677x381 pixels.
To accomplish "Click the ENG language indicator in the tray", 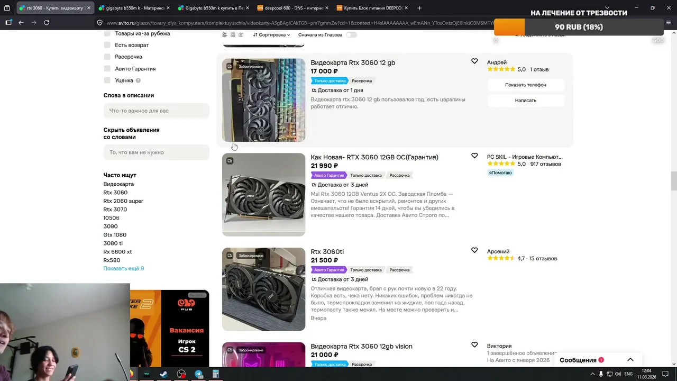I will 628,374.
